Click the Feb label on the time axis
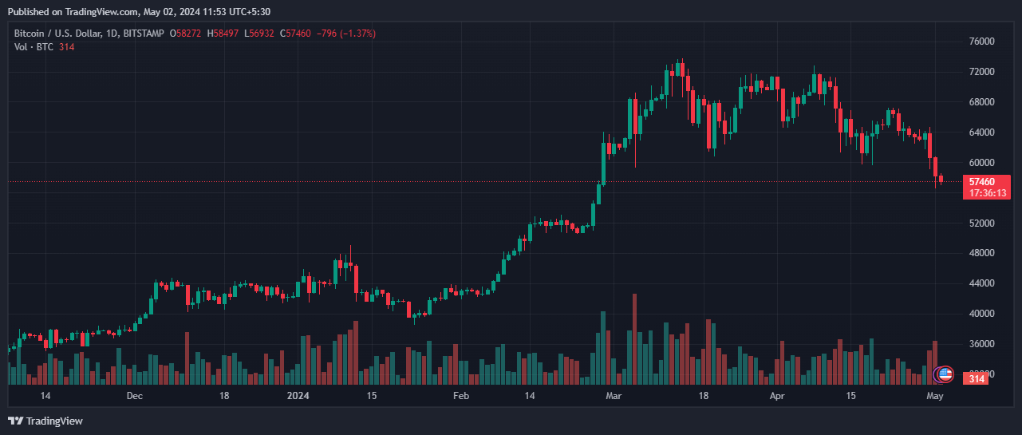The height and width of the screenshot is (435, 1022). [x=461, y=396]
